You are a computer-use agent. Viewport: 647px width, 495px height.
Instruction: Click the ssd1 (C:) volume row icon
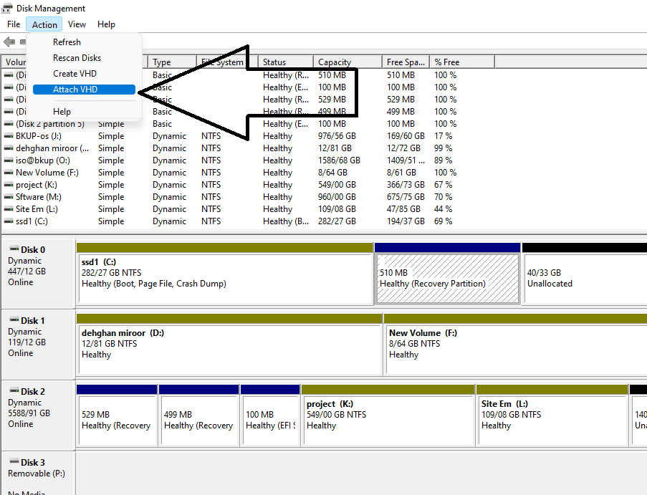(9, 221)
